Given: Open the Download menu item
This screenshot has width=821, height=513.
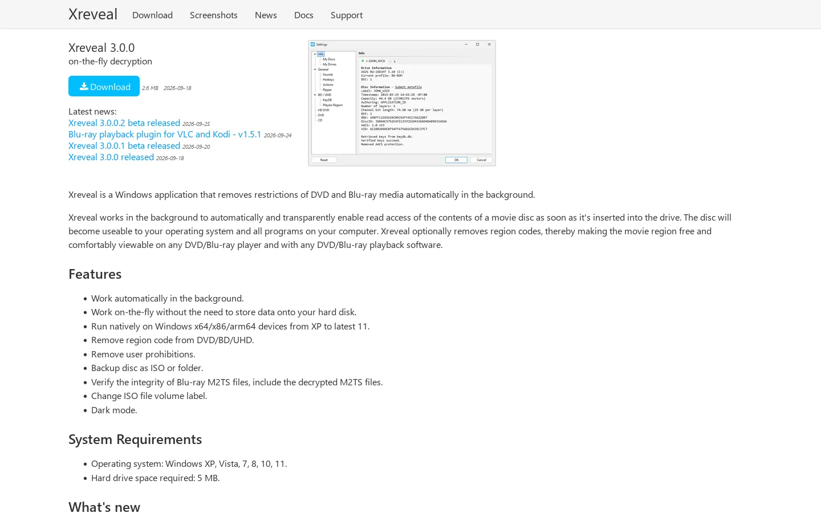Looking at the screenshot, I should (152, 15).
